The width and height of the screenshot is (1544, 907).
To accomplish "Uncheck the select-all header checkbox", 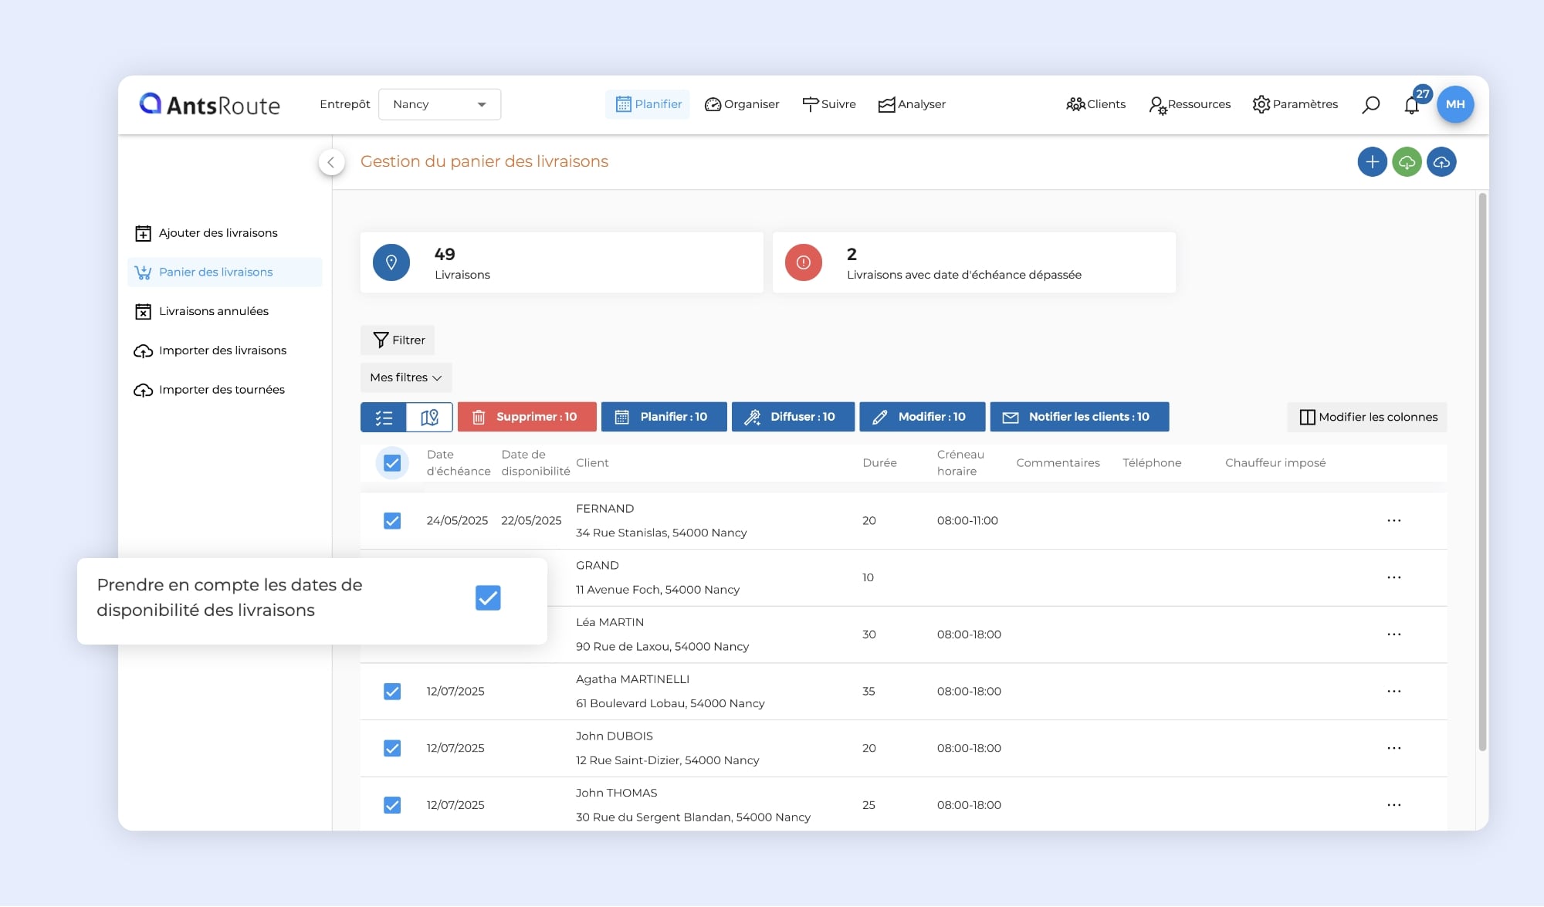I will [x=392, y=463].
